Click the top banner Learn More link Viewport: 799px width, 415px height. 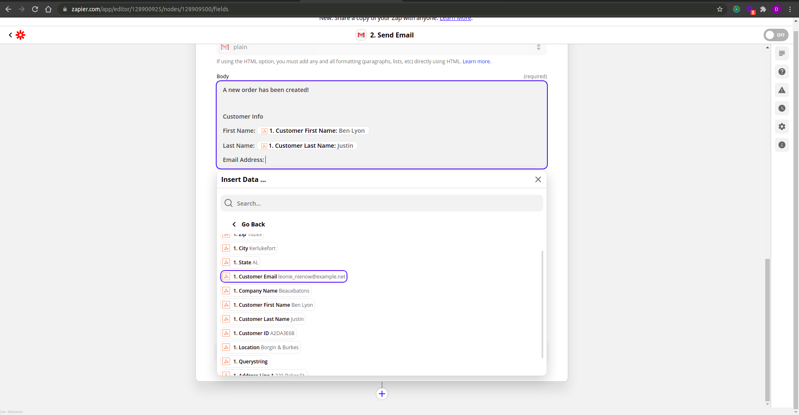click(455, 19)
